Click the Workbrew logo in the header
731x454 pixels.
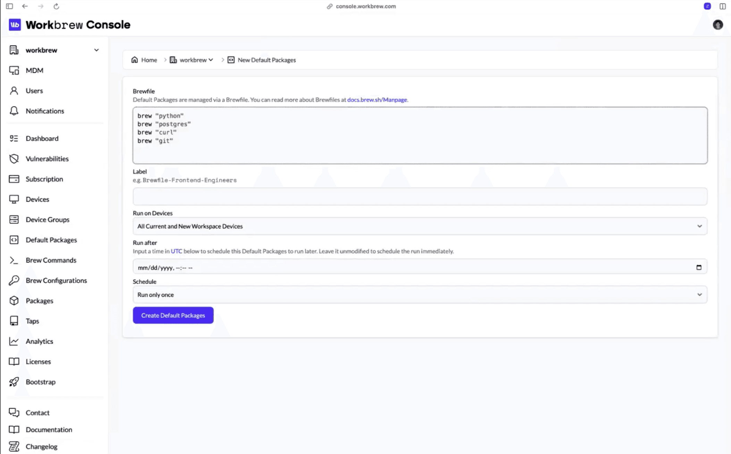[15, 25]
